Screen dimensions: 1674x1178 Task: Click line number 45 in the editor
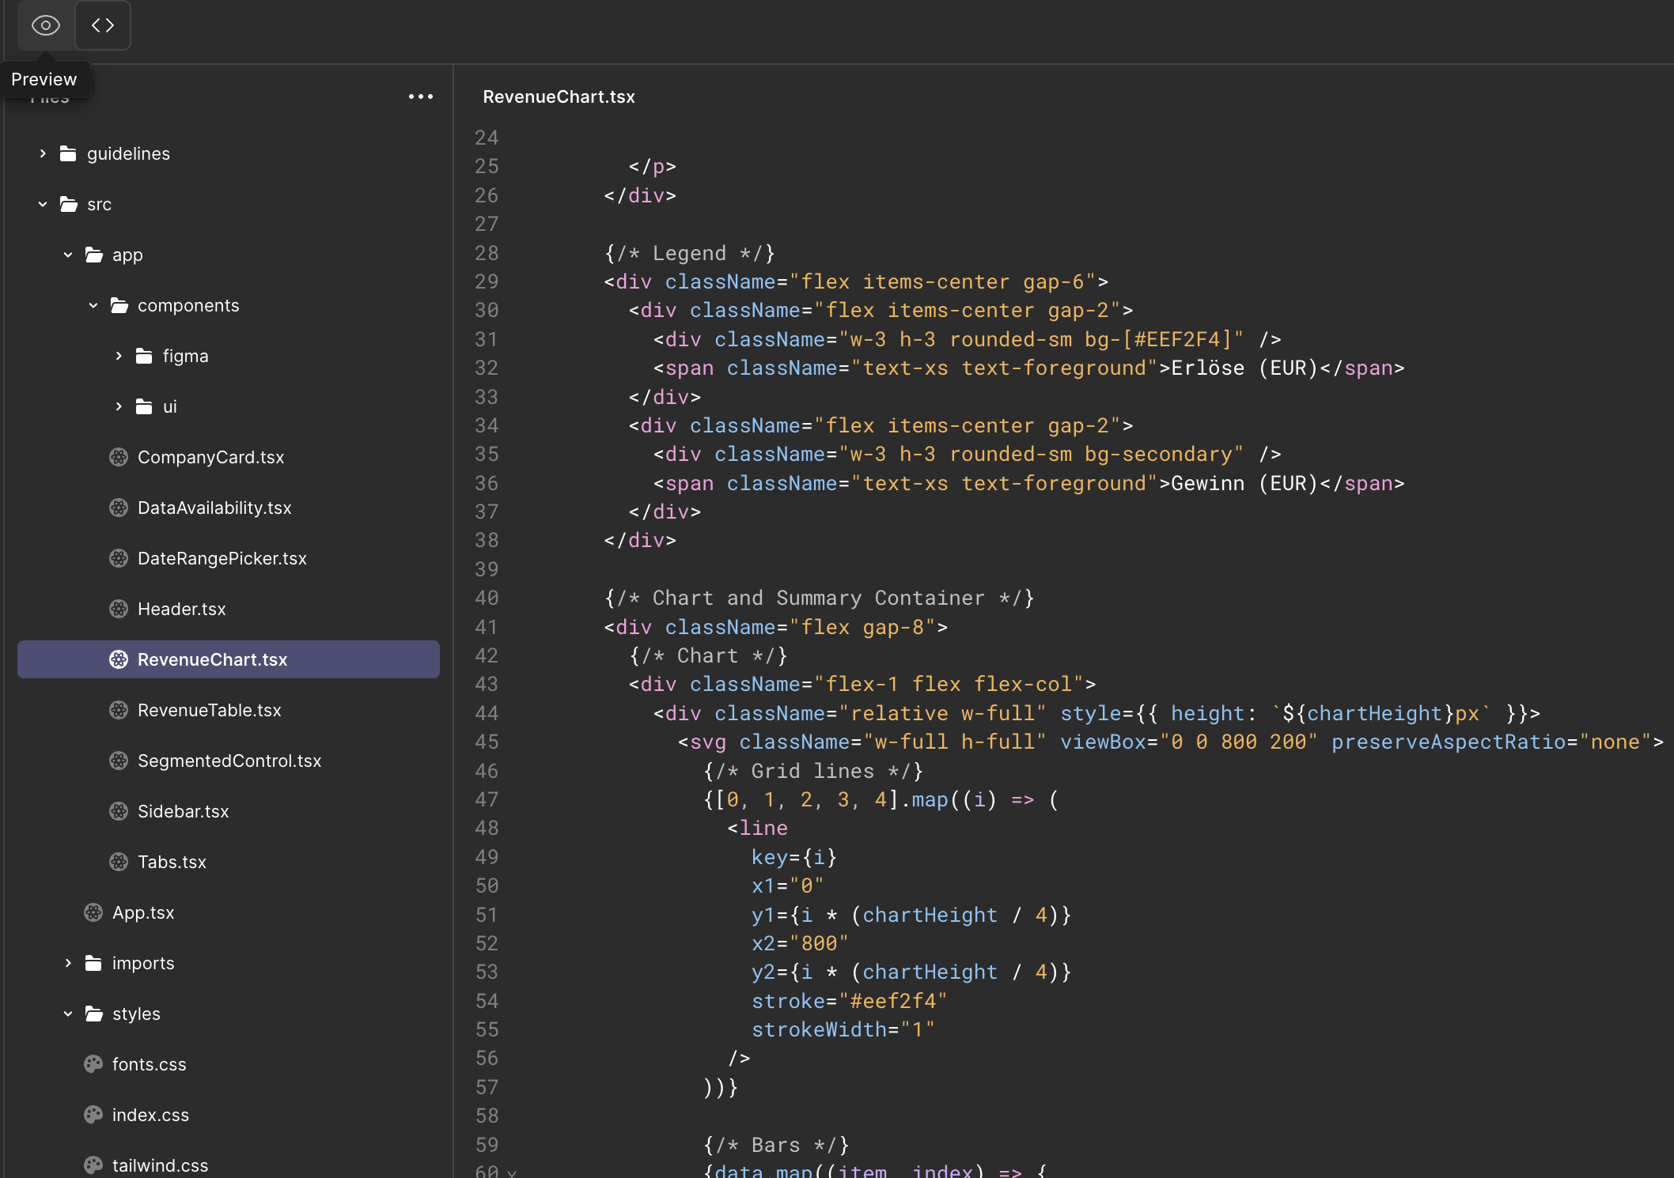[487, 742]
